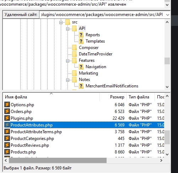Select the Marketing folder in tree
The height and width of the screenshot is (173, 178).
click(88, 73)
